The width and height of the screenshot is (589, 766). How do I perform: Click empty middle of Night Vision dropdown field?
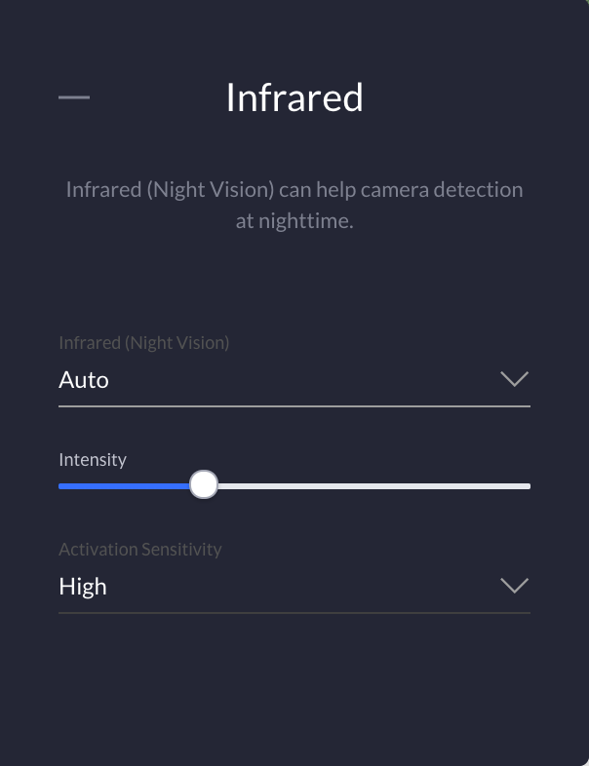pyautogui.click(x=293, y=380)
